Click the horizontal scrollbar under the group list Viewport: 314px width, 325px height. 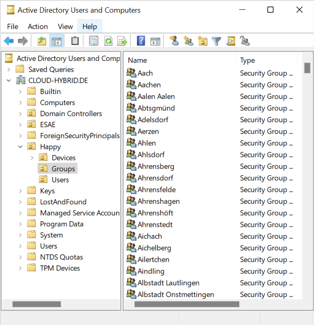(x=187, y=304)
